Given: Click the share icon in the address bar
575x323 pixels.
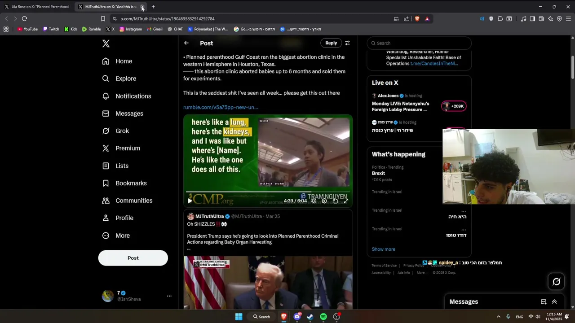Looking at the screenshot, I should (x=407, y=19).
